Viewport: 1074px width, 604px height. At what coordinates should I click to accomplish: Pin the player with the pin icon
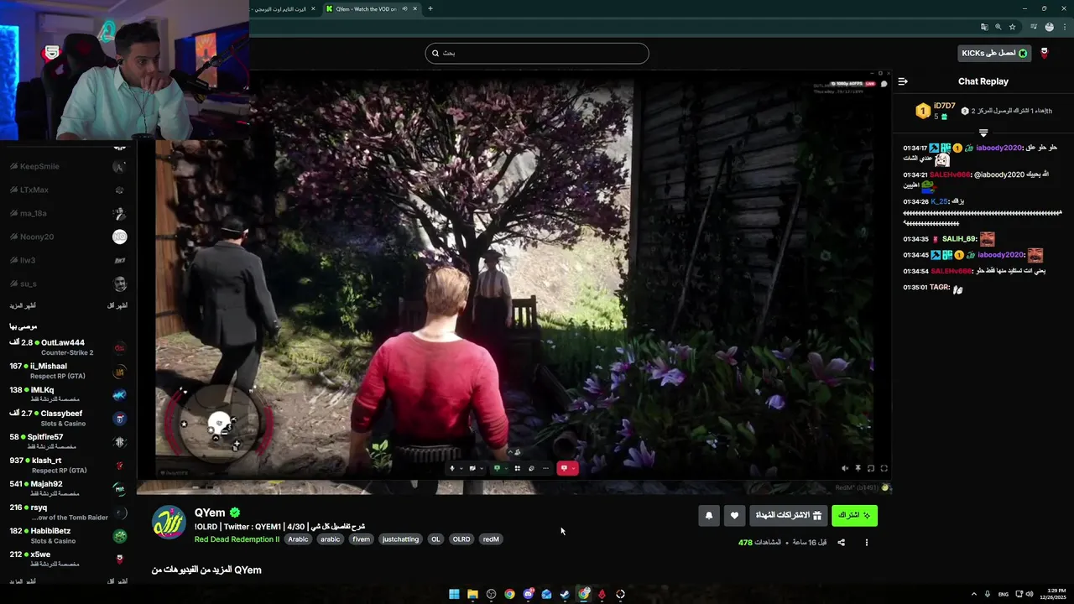point(858,469)
